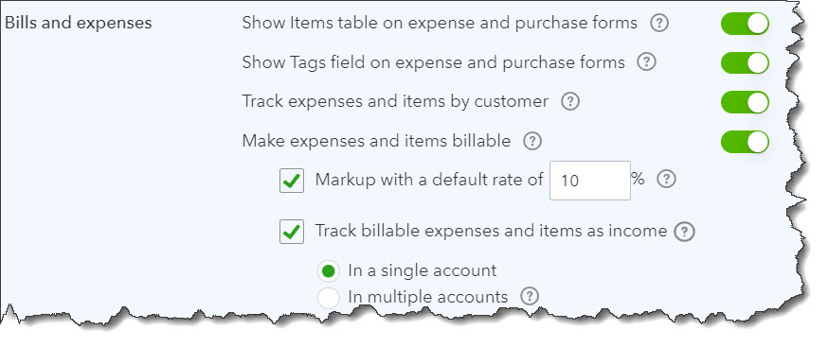Click the Bills and expenses section heading
828x347 pixels.
point(78,24)
